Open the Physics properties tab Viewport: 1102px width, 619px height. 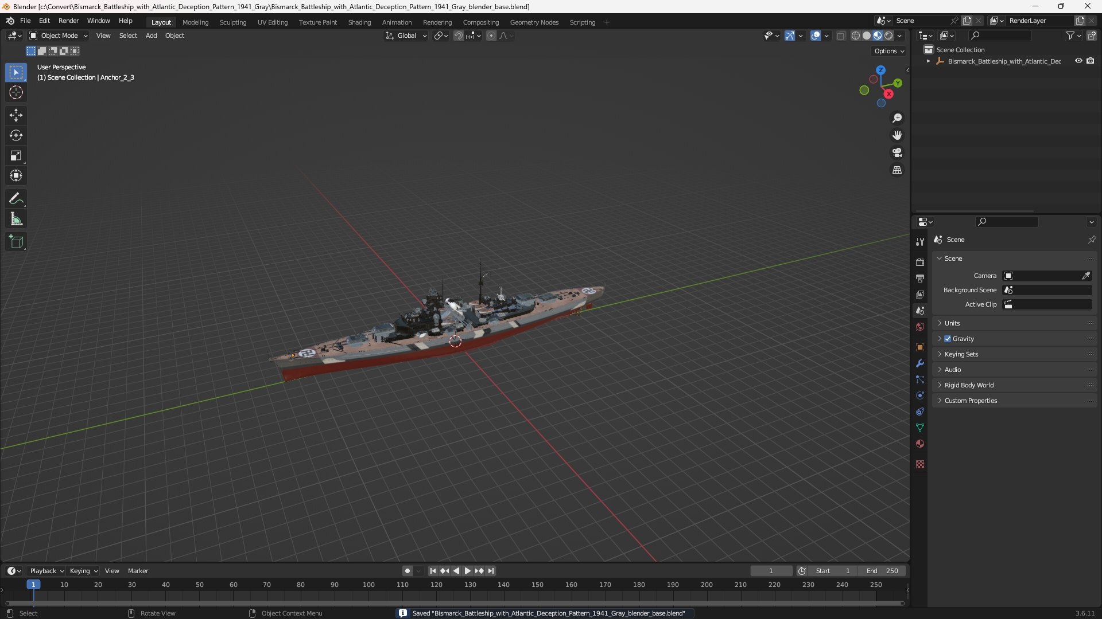click(920, 395)
